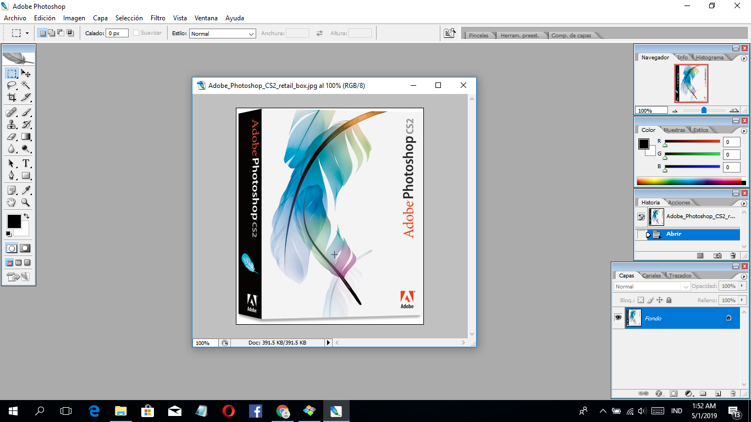Select the Path Selection arrow tool
This screenshot has width=751, height=422.
point(12,164)
